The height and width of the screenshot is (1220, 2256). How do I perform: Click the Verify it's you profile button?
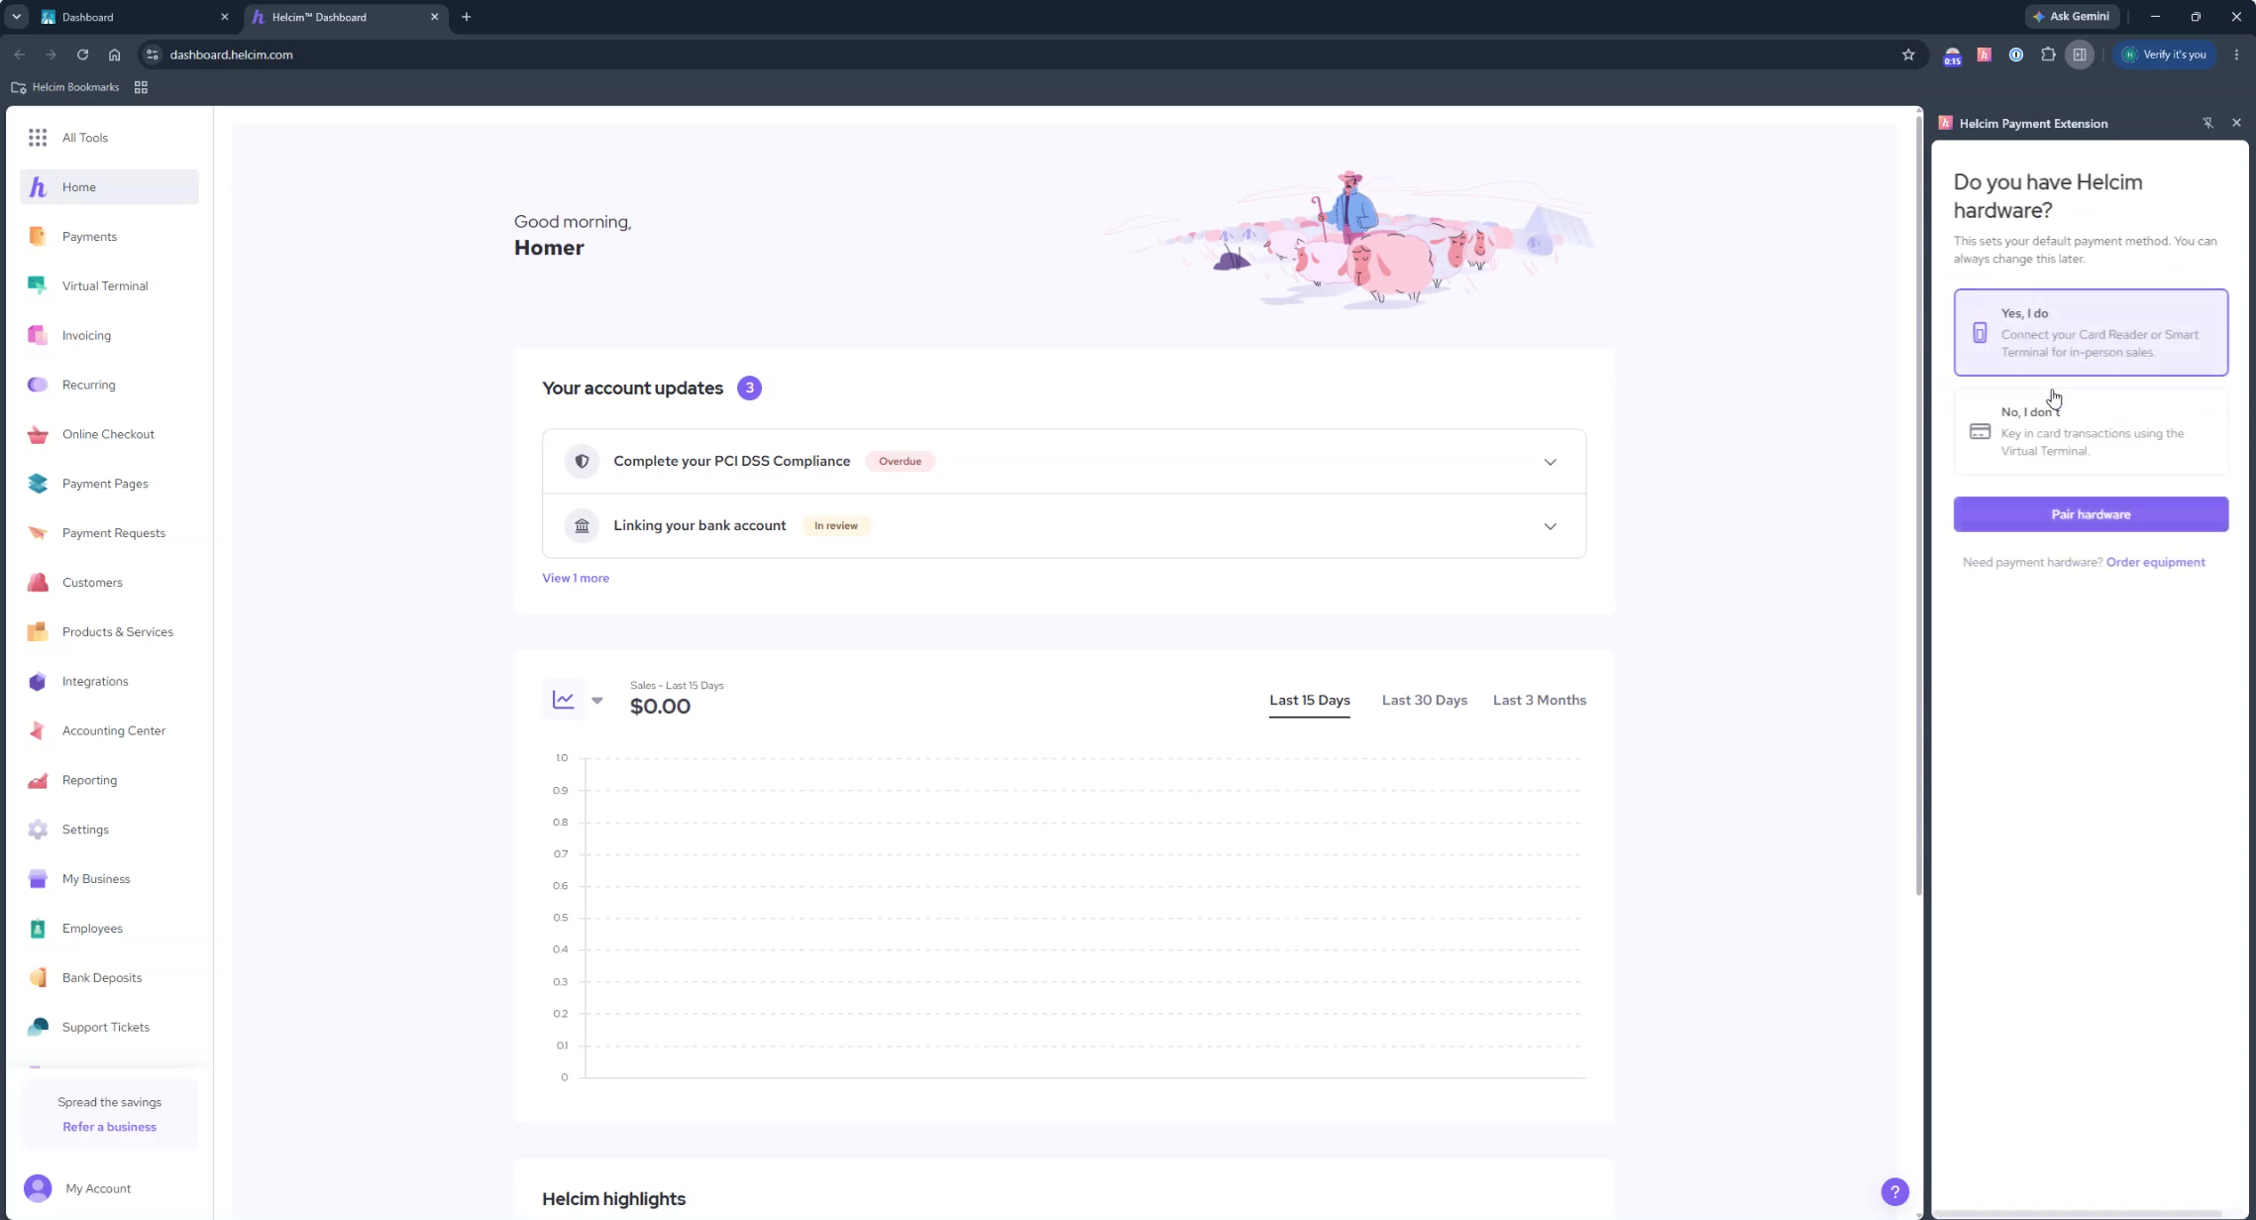click(2164, 55)
